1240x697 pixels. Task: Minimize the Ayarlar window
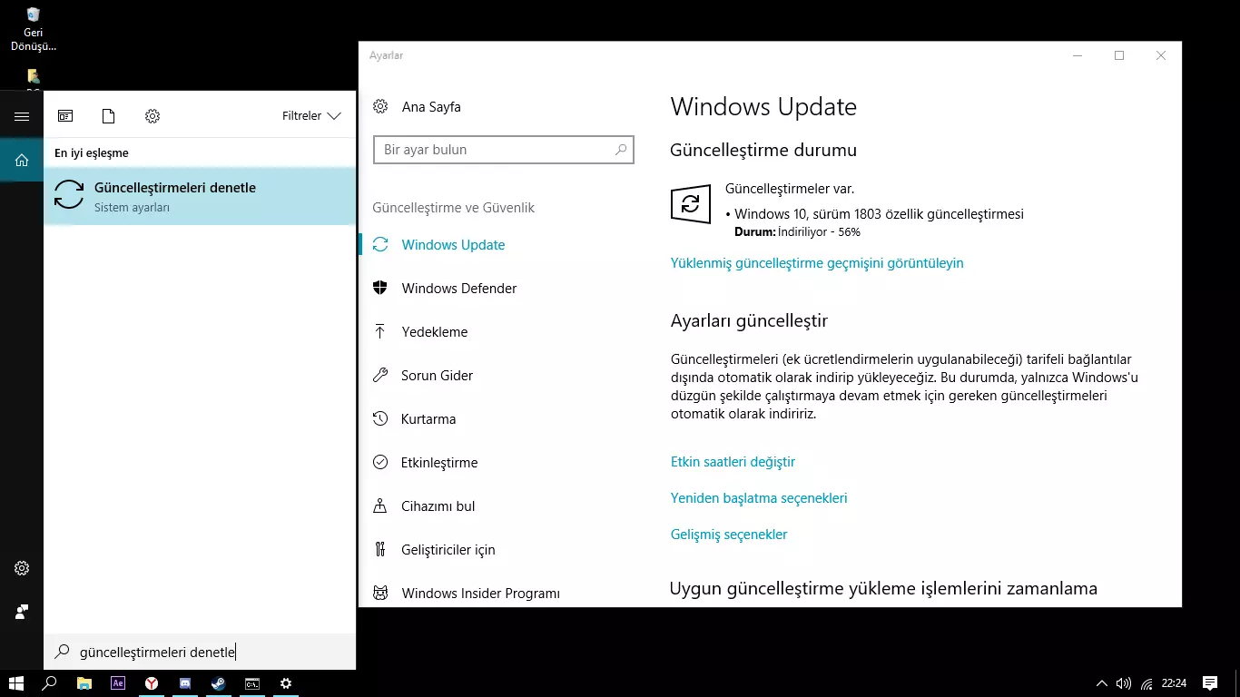click(1078, 55)
